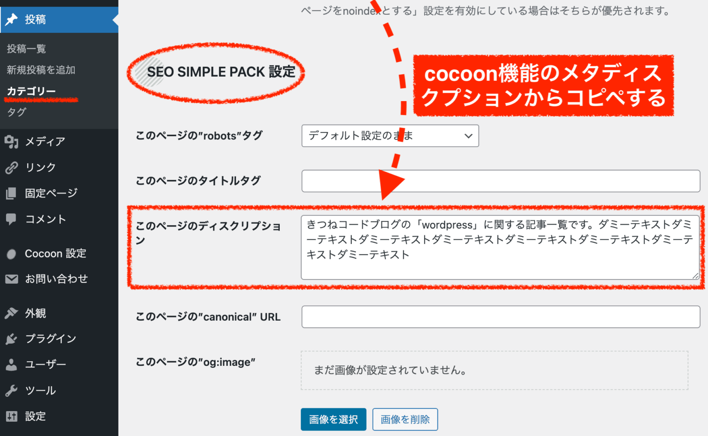Viewport: 708px width, 436px height.
Task: Click the Cocoon 設定 circle icon
Action: (12, 253)
